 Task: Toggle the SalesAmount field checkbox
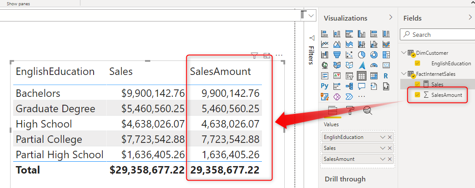[x=417, y=95]
